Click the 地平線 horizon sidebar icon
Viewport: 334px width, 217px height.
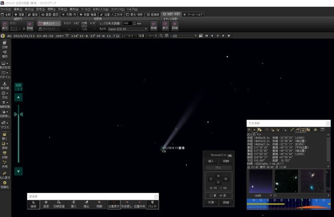(x=5, y=86)
